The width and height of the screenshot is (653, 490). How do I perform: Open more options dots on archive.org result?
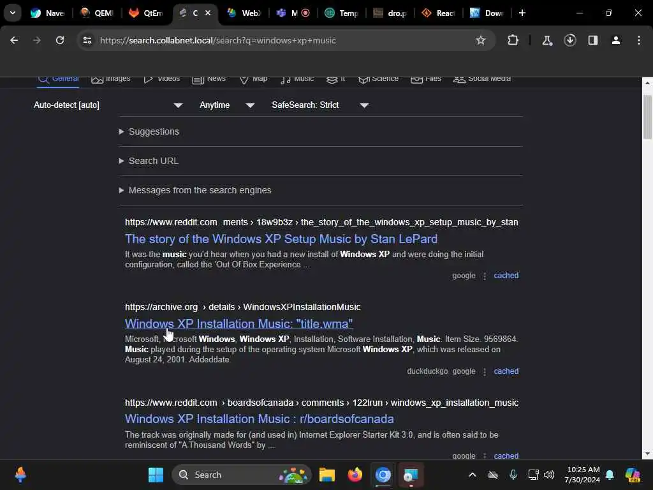point(485,372)
